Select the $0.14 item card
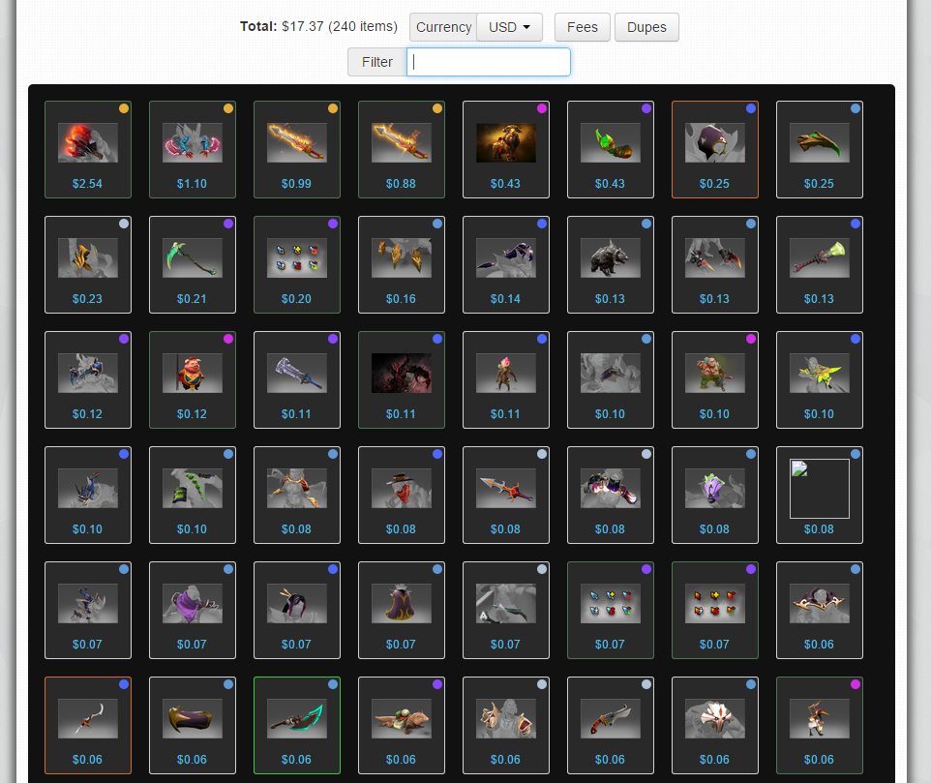The height and width of the screenshot is (783, 931). click(506, 265)
